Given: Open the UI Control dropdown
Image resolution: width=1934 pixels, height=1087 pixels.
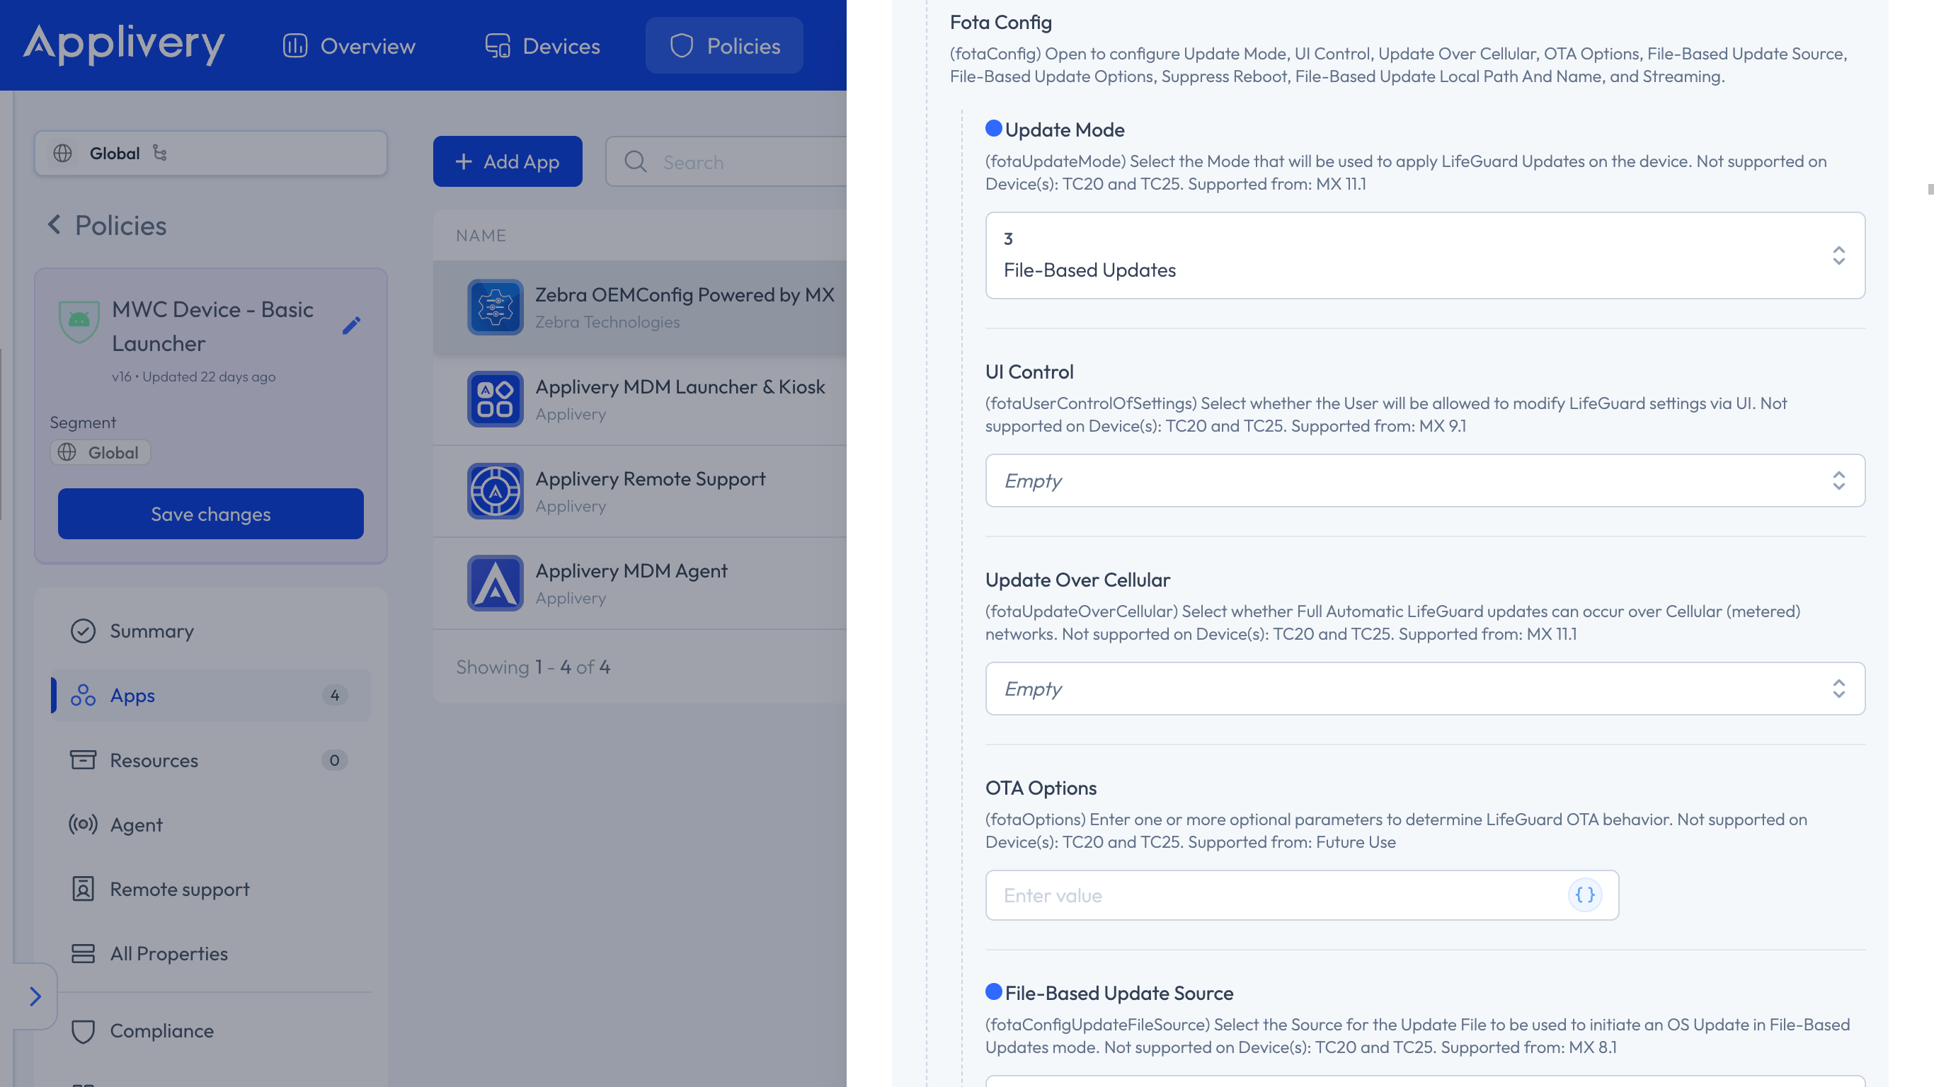Looking at the screenshot, I should [x=1424, y=481].
